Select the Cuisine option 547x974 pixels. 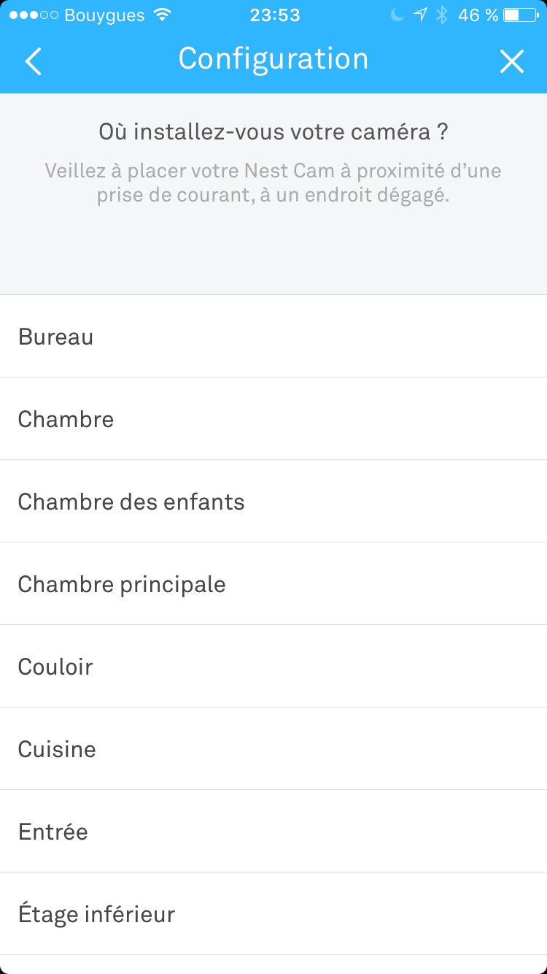pos(57,750)
